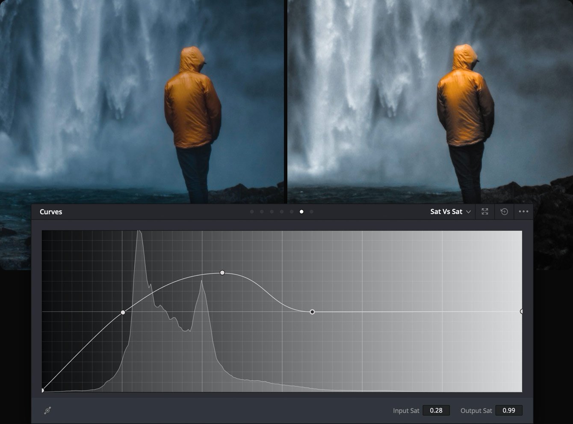Select the rightmost curve anchor point

[x=522, y=312]
